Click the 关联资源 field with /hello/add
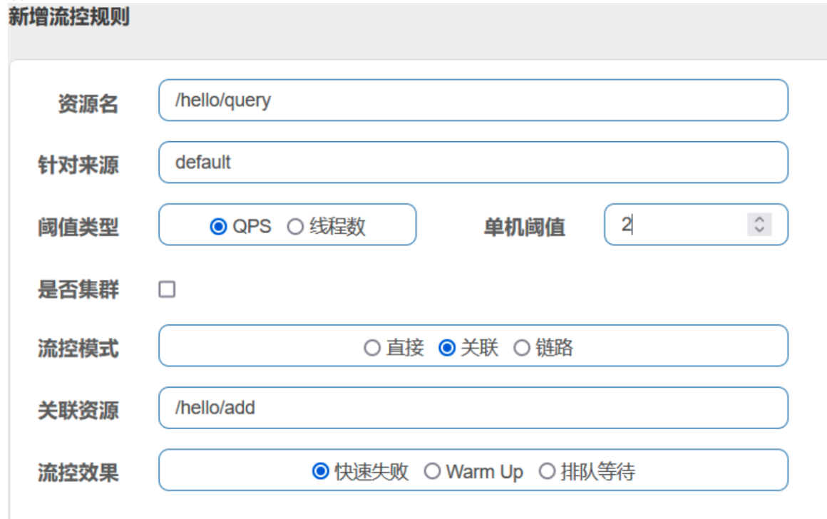This screenshot has width=827, height=519. [x=473, y=408]
